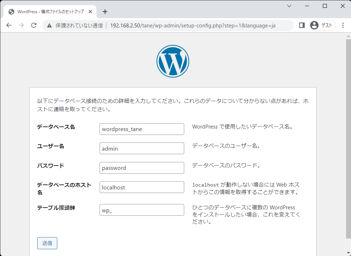The height and width of the screenshot is (256, 351).
Task: Click the 'データベースのユーザー名。' description
Action: pos(227,146)
